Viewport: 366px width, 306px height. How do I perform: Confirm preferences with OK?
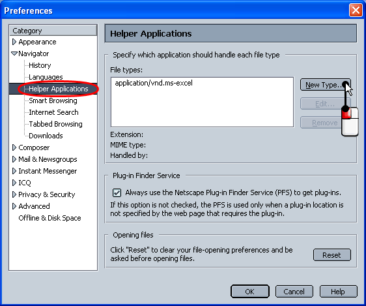coord(250,292)
